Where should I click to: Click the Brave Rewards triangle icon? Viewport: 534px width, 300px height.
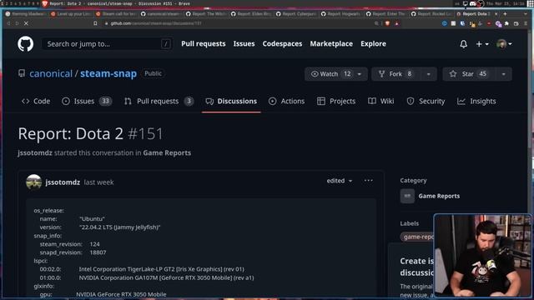pos(397,23)
